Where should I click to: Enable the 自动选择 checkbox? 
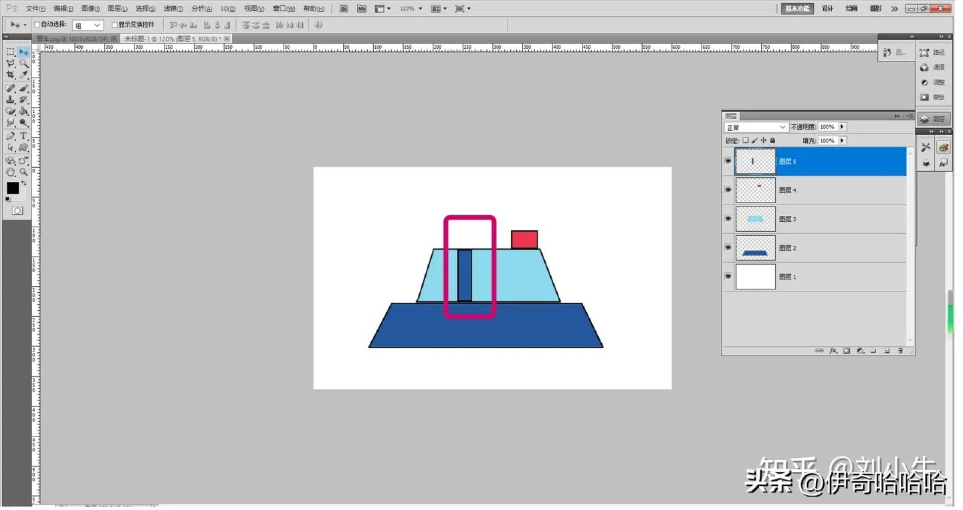[37, 25]
